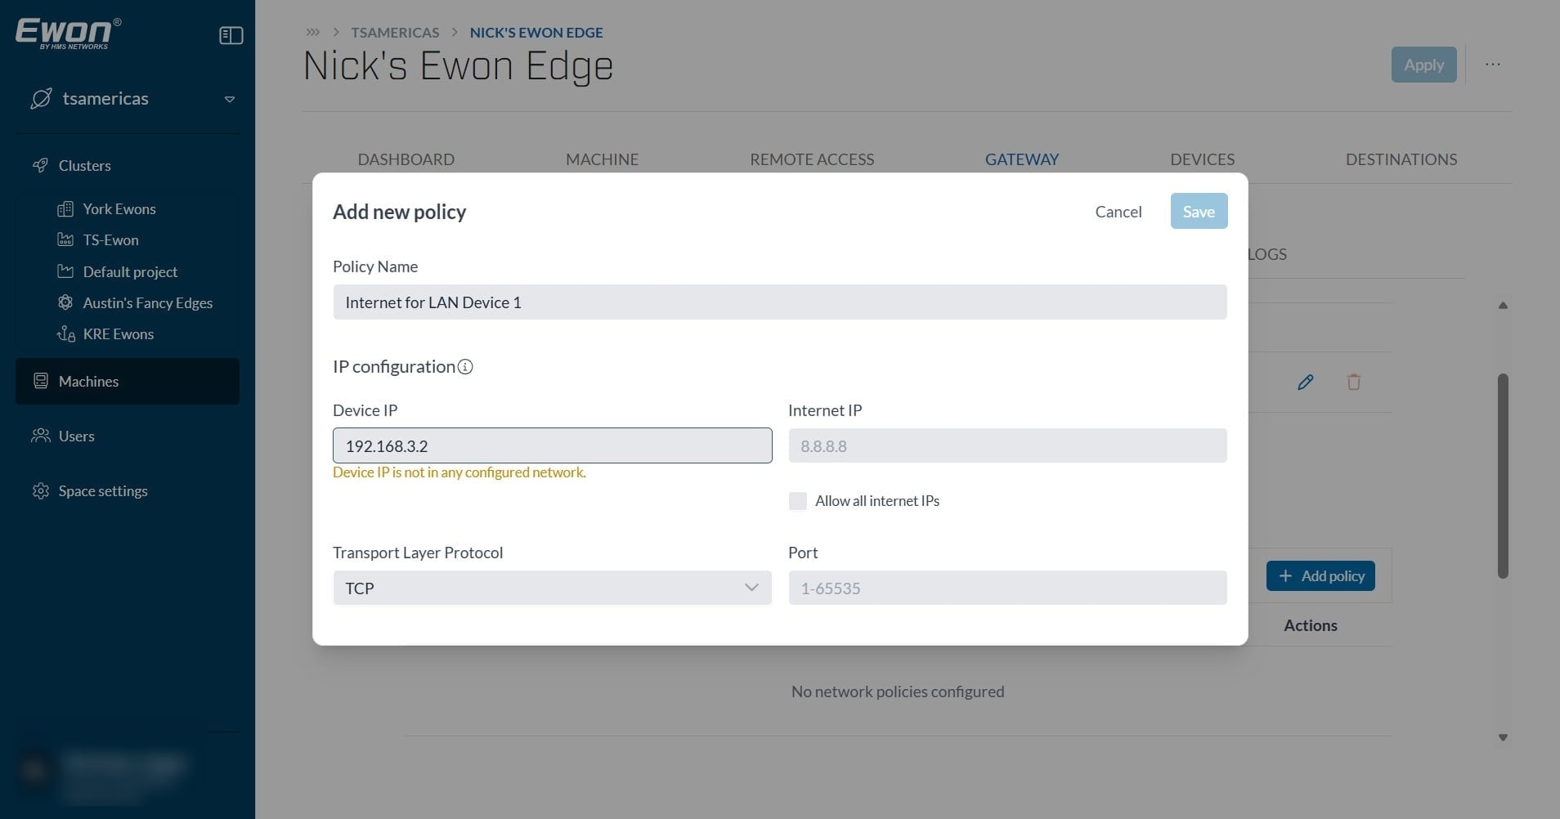Click the Ewon logo

tap(69, 34)
